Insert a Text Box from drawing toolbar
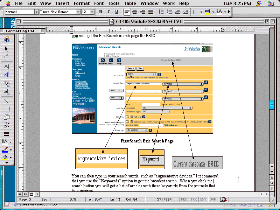This screenshot has width=280, height=210. [x=7, y=66]
